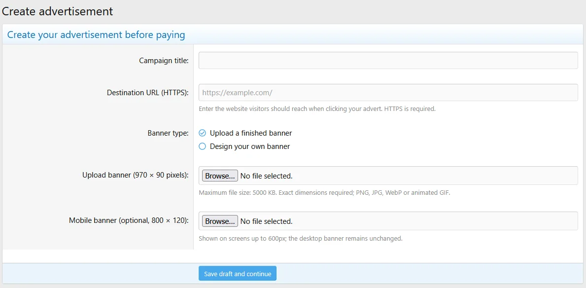Choose the "Design your own banner" option text
The height and width of the screenshot is (288, 586).
click(250, 146)
